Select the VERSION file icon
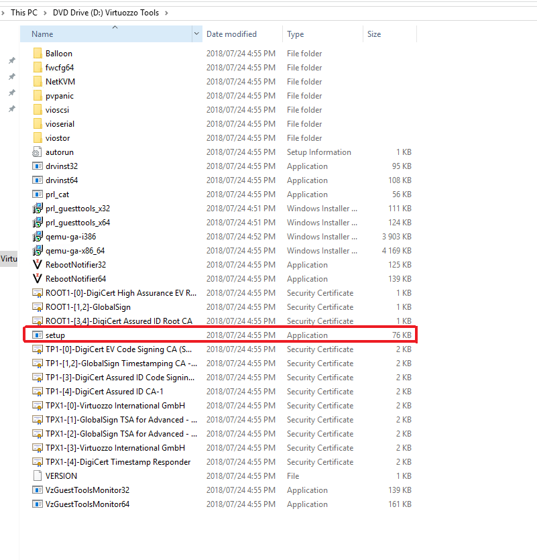Screen dimensions: 537x560 pos(38,475)
